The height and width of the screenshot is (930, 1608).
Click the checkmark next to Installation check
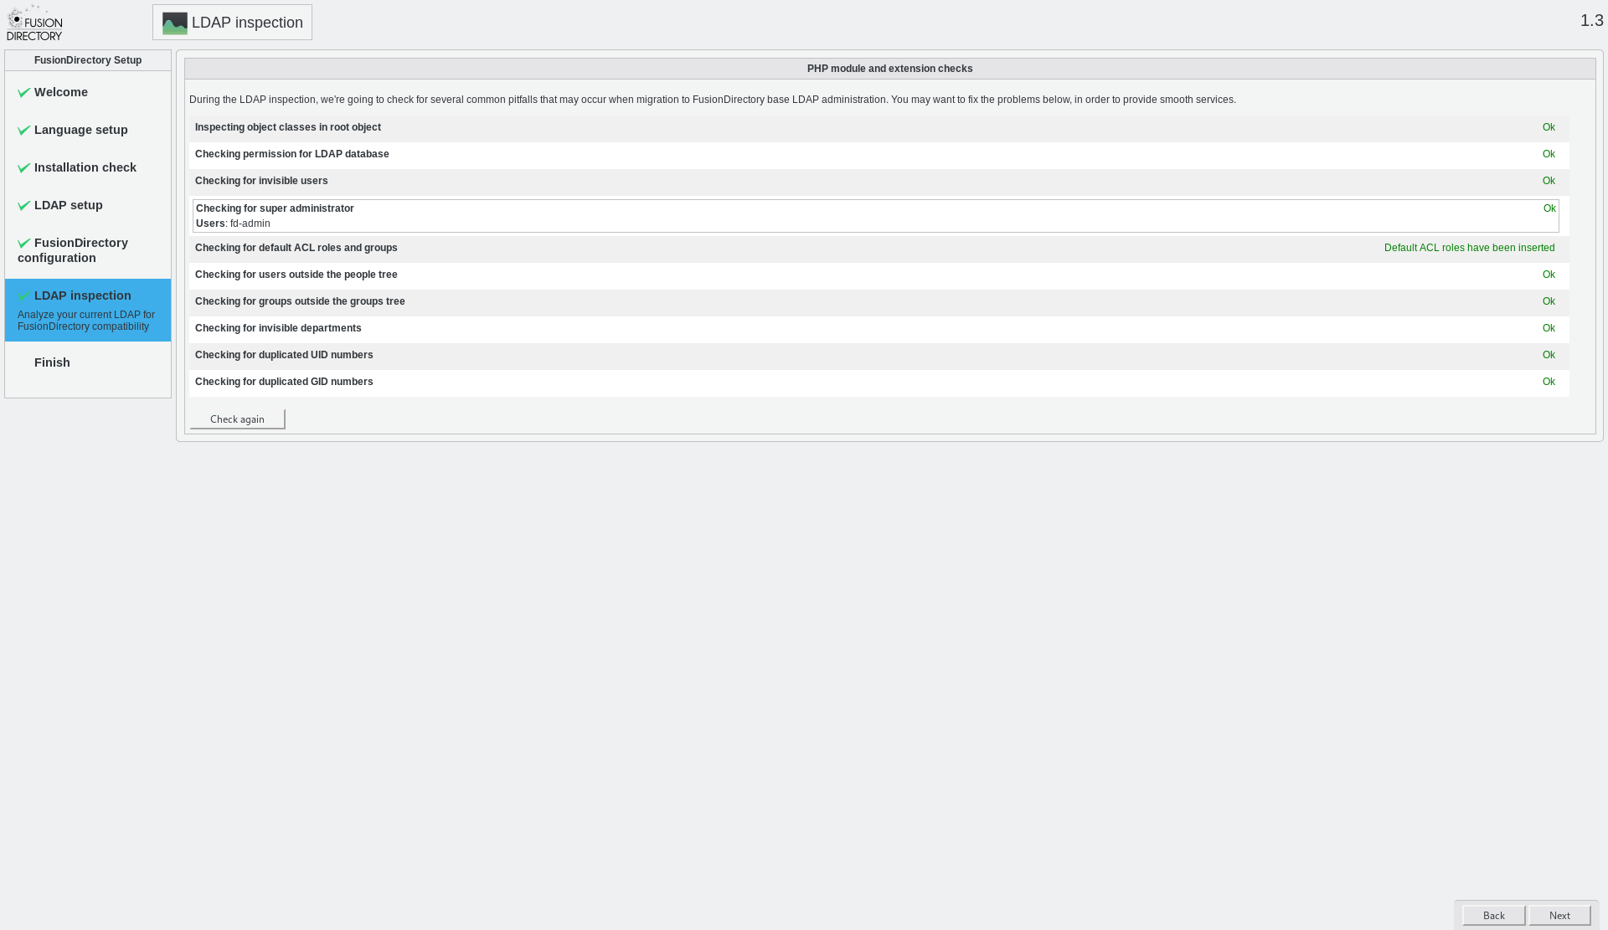(23, 168)
